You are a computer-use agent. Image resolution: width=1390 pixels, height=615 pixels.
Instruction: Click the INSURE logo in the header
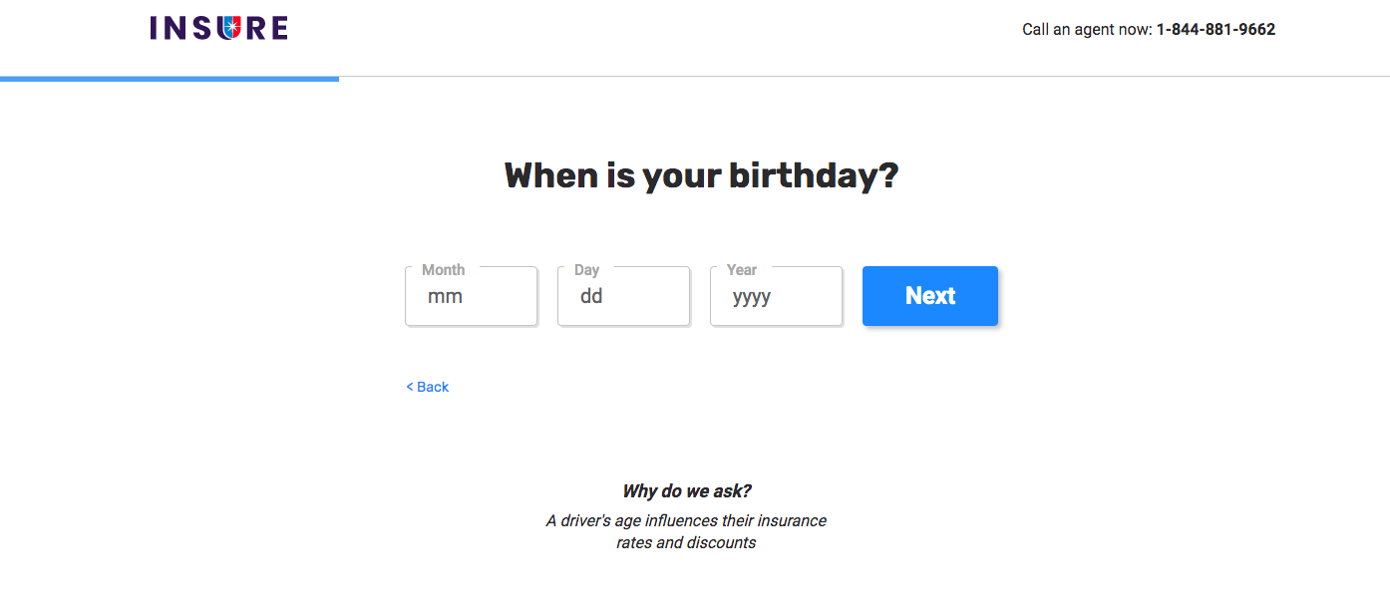tap(218, 28)
